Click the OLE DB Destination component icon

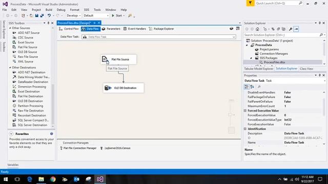108,88
